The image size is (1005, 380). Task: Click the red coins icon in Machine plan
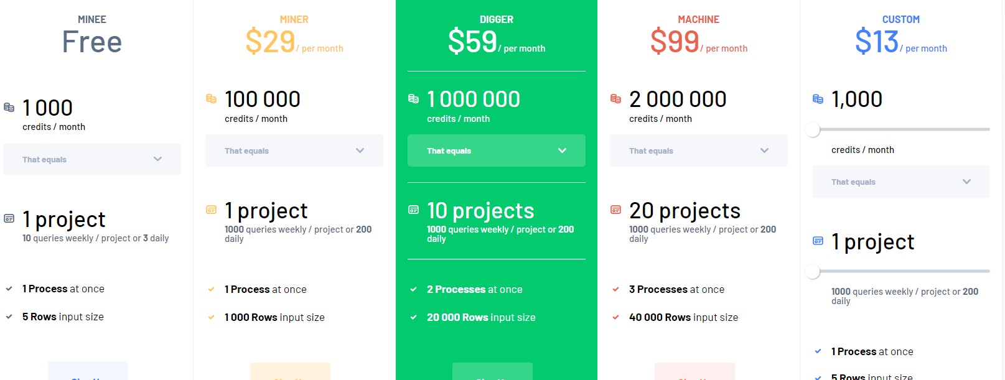click(616, 99)
